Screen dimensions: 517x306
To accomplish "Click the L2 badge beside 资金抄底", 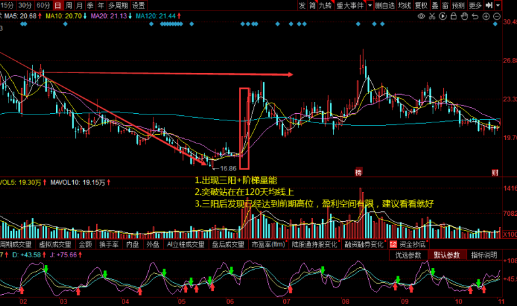I will point(393,244).
